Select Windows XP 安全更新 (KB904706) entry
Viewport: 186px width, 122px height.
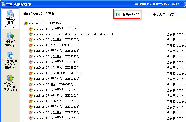pyautogui.click(x=57, y=118)
